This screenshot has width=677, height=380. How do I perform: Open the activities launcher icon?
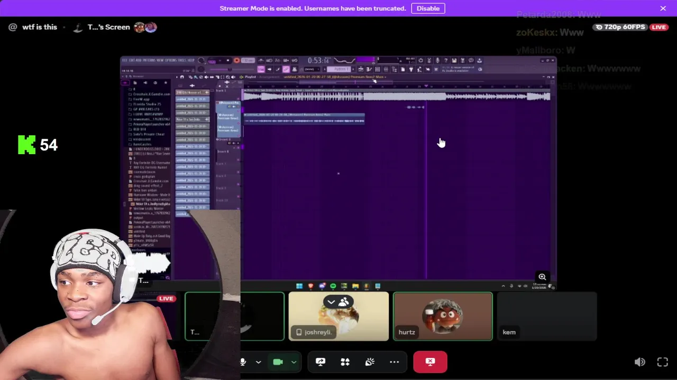click(x=345, y=362)
